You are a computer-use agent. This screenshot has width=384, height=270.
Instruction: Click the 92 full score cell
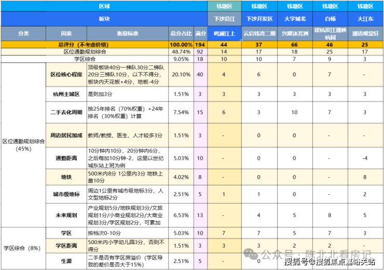[x=200, y=52]
